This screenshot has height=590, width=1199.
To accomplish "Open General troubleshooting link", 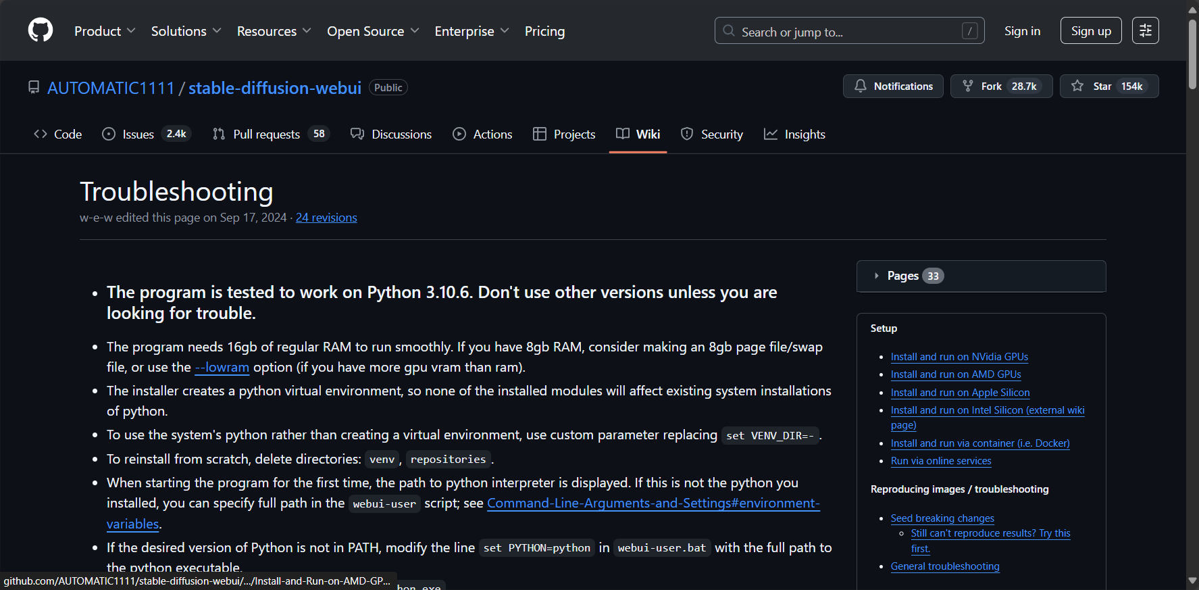I will click(945, 566).
